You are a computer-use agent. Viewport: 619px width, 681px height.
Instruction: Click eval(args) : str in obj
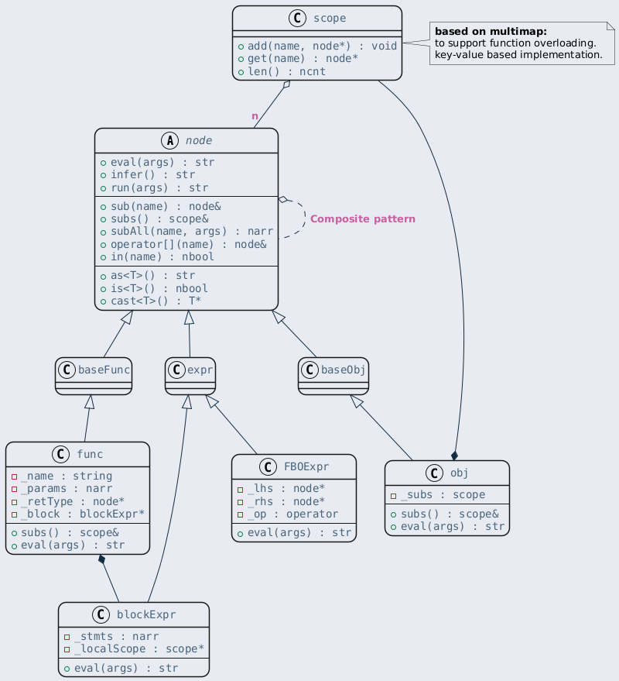453,527
